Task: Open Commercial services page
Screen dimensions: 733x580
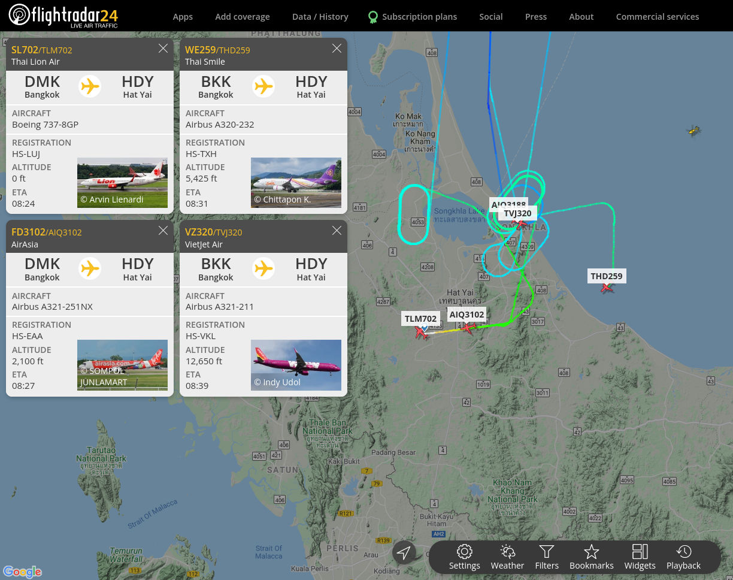Action: (658, 17)
